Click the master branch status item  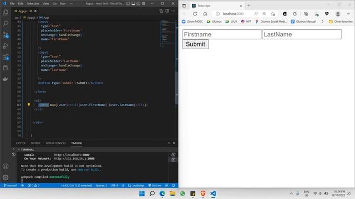tap(11, 186)
